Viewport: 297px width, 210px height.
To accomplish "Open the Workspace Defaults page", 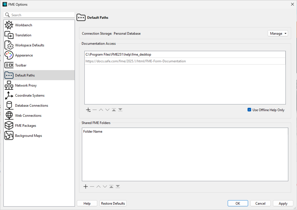I will (39, 45).
